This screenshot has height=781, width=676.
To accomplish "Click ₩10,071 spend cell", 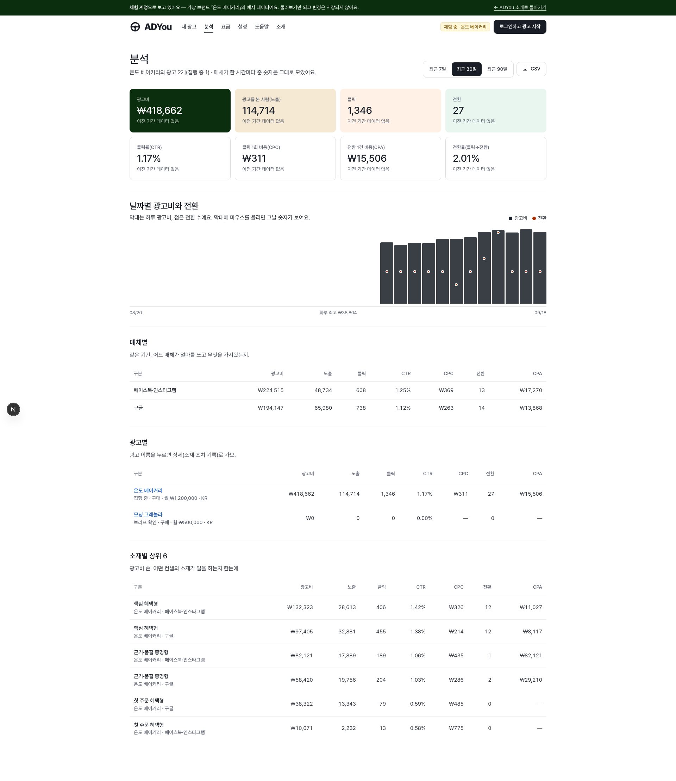I will click(x=301, y=728).
